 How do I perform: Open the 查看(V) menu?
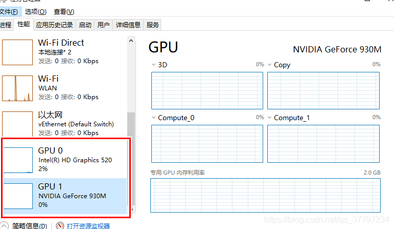64,12
